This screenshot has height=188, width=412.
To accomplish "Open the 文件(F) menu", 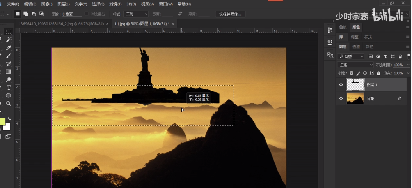I will (13, 4).
